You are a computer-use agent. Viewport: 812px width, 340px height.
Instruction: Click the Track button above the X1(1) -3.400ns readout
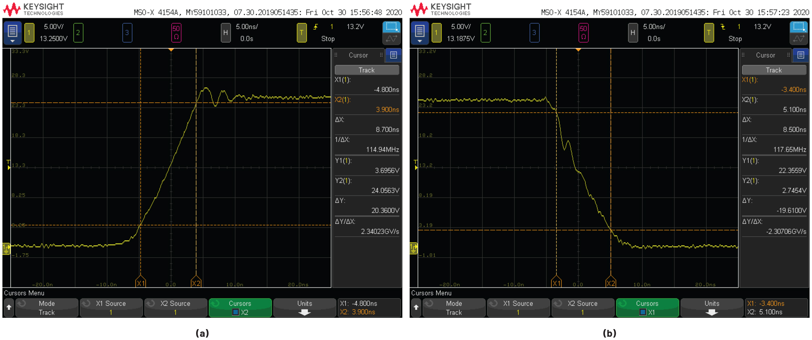(774, 70)
